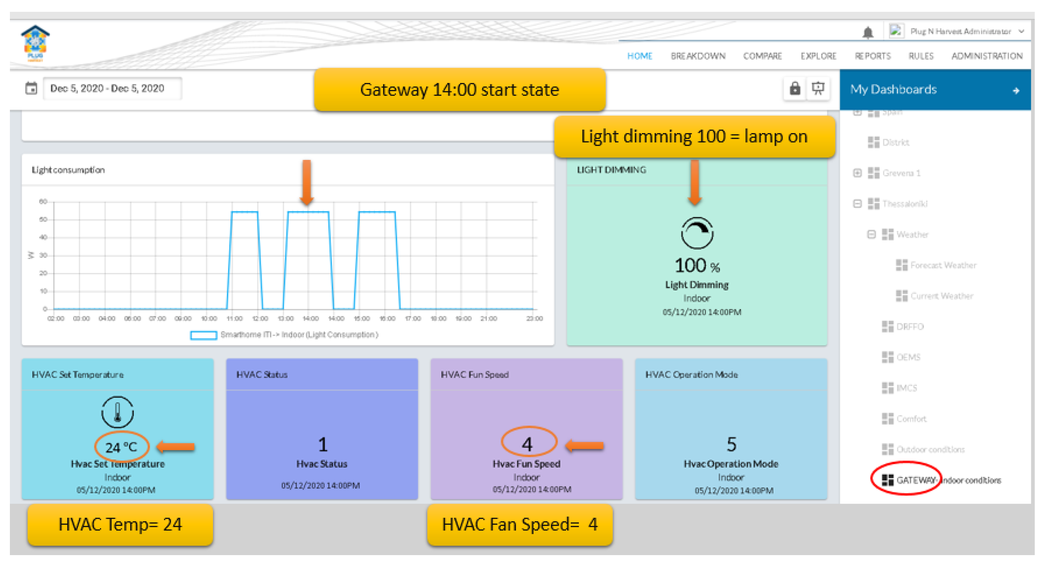
Task: Open the Comfort dashboard link
Action: coord(911,418)
